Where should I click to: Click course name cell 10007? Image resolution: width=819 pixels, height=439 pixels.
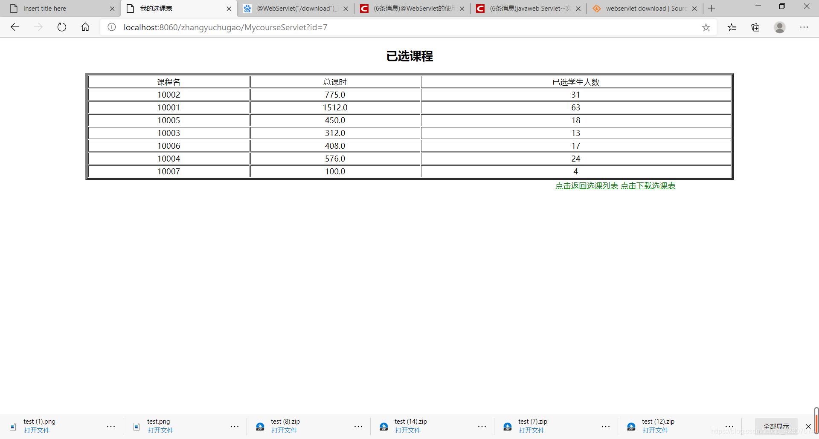169,171
